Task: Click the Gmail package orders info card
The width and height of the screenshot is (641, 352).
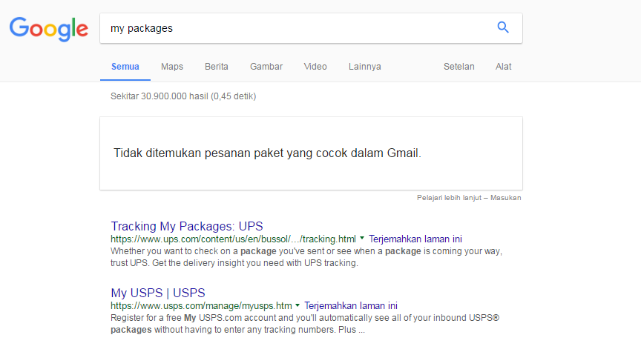Action: click(x=311, y=153)
